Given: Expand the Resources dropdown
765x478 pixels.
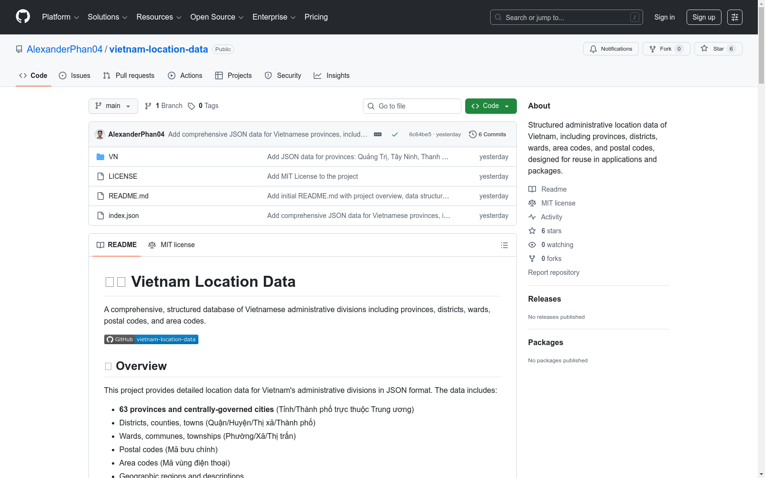Looking at the screenshot, I should point(159,17).
